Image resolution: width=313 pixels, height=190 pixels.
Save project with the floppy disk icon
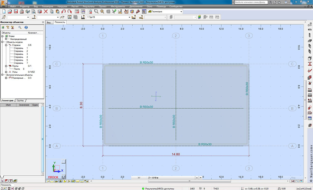(x=16, y=11)
